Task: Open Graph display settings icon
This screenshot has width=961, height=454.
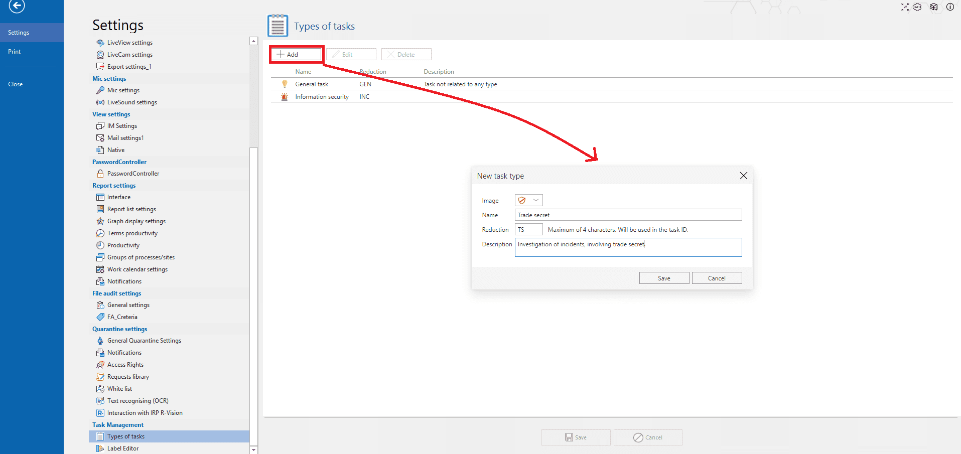Action: 100,221
